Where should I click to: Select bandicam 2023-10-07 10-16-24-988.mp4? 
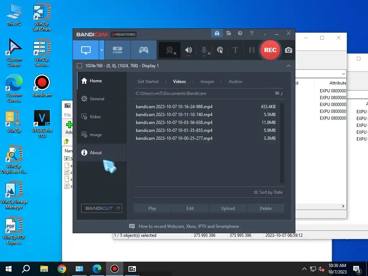[206, 106]
